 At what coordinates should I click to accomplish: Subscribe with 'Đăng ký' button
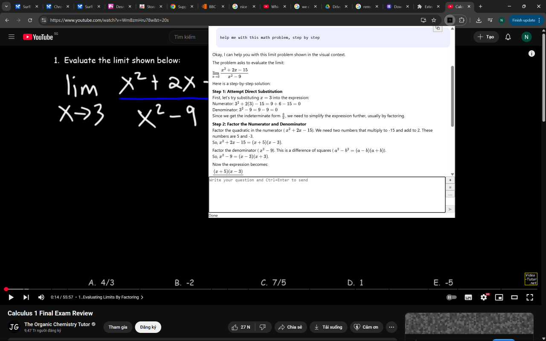pyautogui.click(x=148, y=327)
